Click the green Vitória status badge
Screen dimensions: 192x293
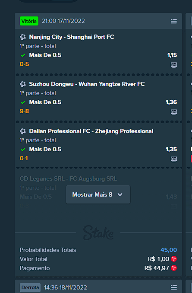click(x=29, y=21)
